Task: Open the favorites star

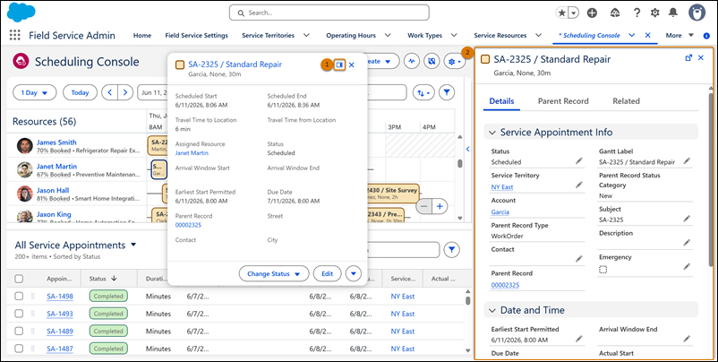Action: (562, 13)
